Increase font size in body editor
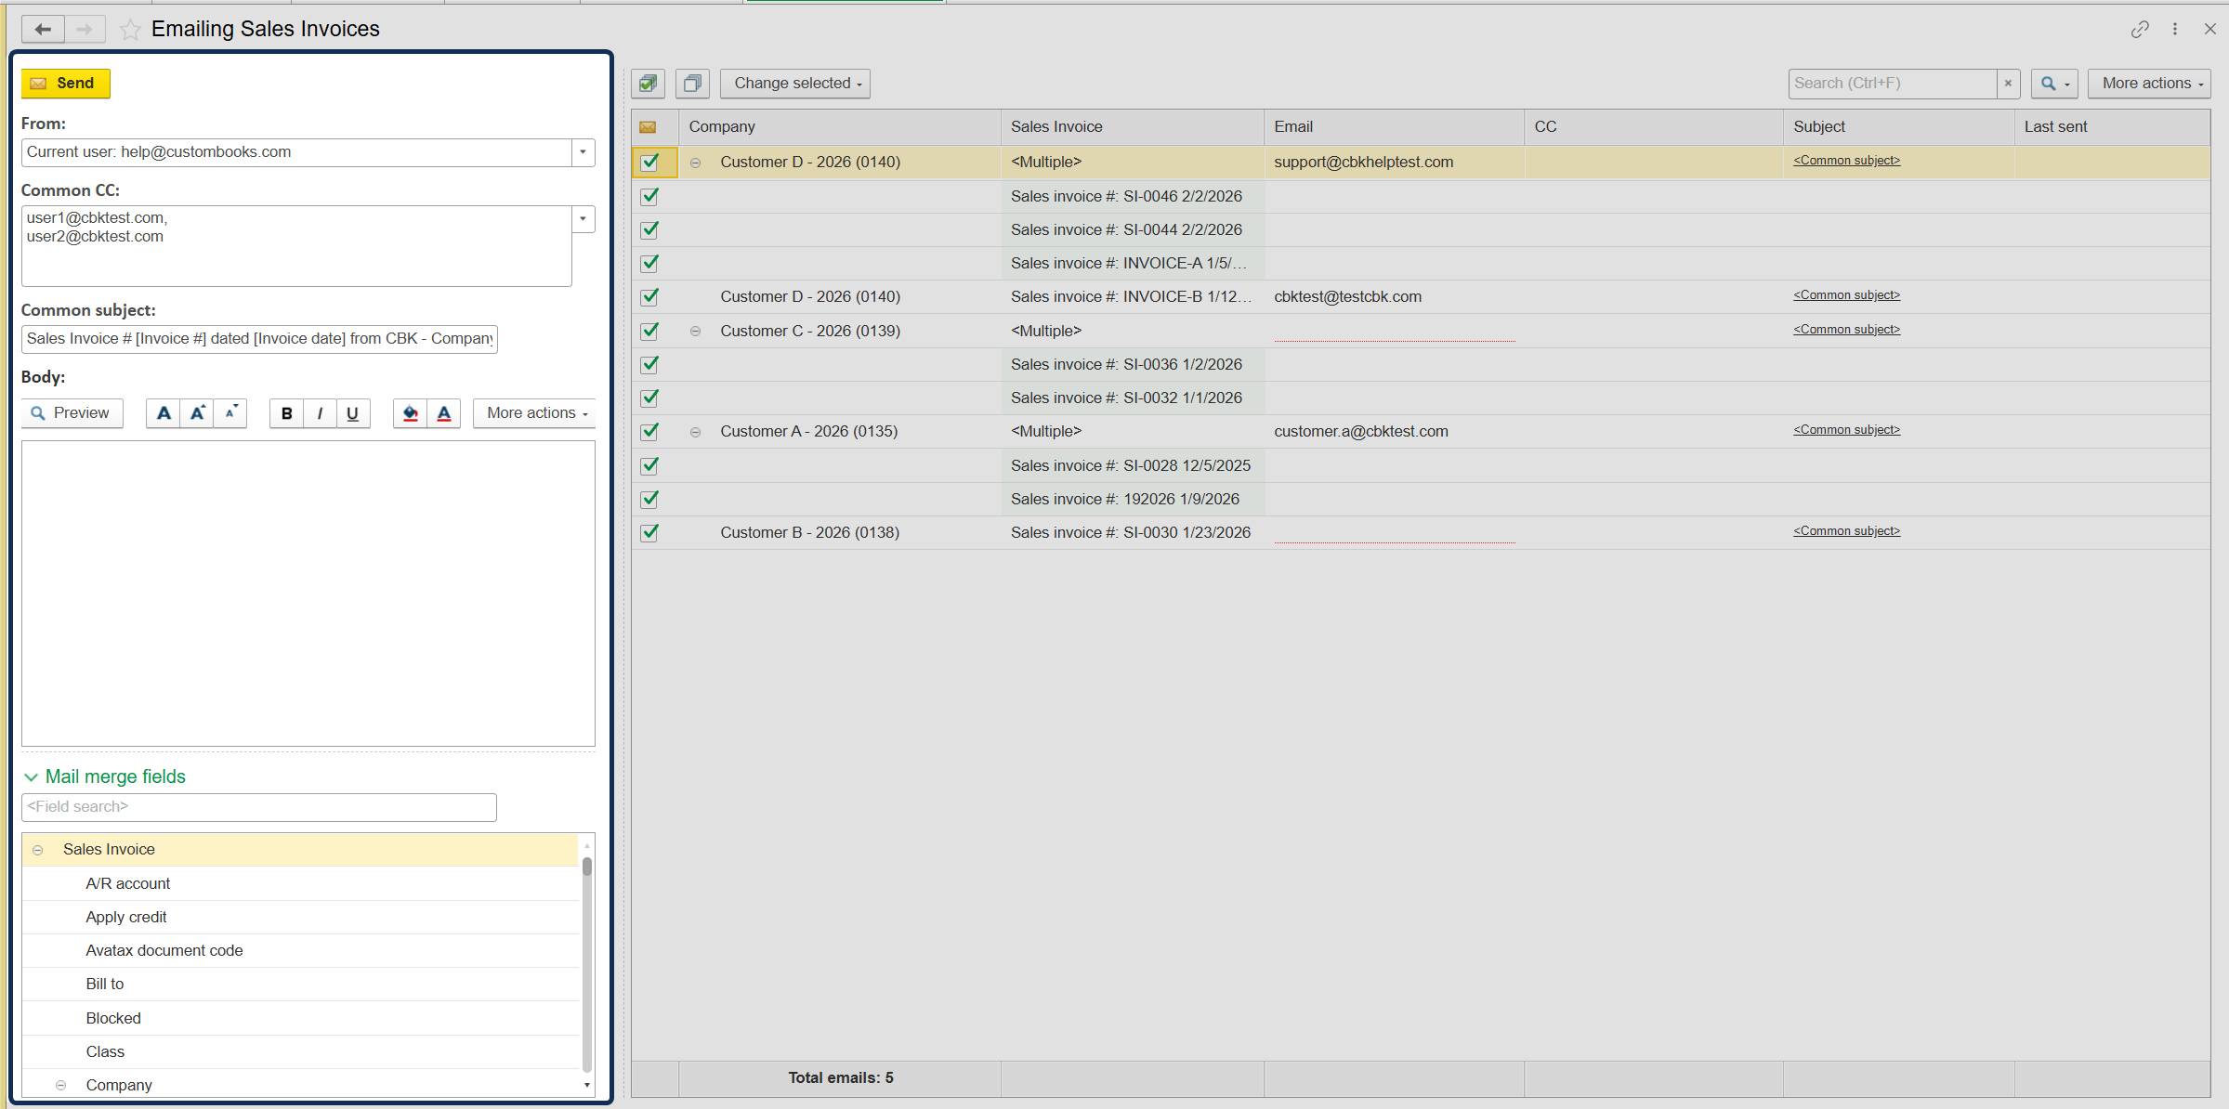This screenshot has height=1109, width=2229. tap(197, 413)
